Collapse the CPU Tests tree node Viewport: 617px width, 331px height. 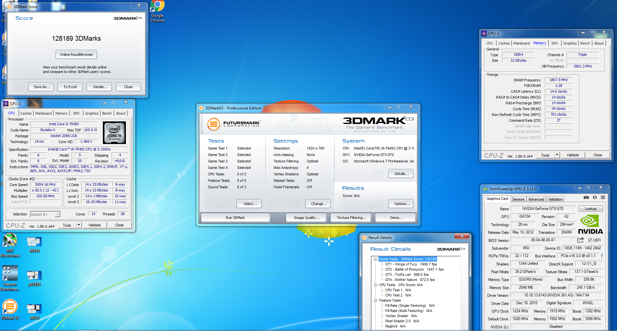[376, 285]
